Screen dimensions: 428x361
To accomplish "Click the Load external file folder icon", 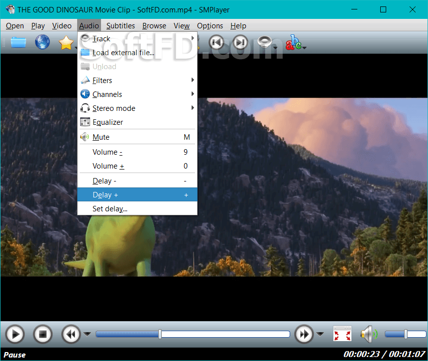I will (85, 52).
